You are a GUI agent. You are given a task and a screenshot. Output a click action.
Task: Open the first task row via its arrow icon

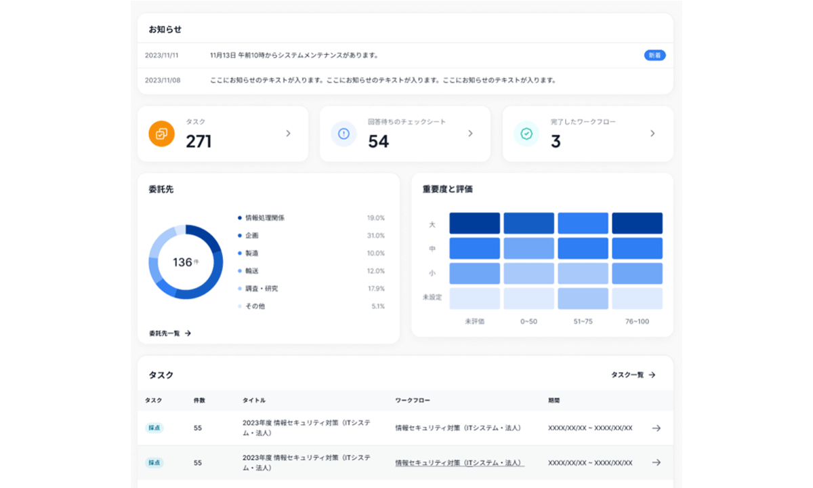pos(656,428)
